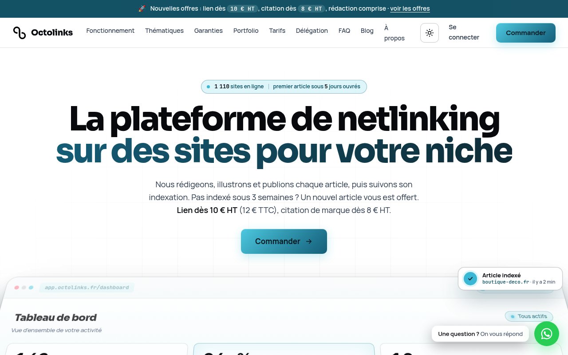Click the boutique-deco.fr domain in notification
Image resolution: width=568 pixels, height=355 pixels.
[x=506, y=282]
